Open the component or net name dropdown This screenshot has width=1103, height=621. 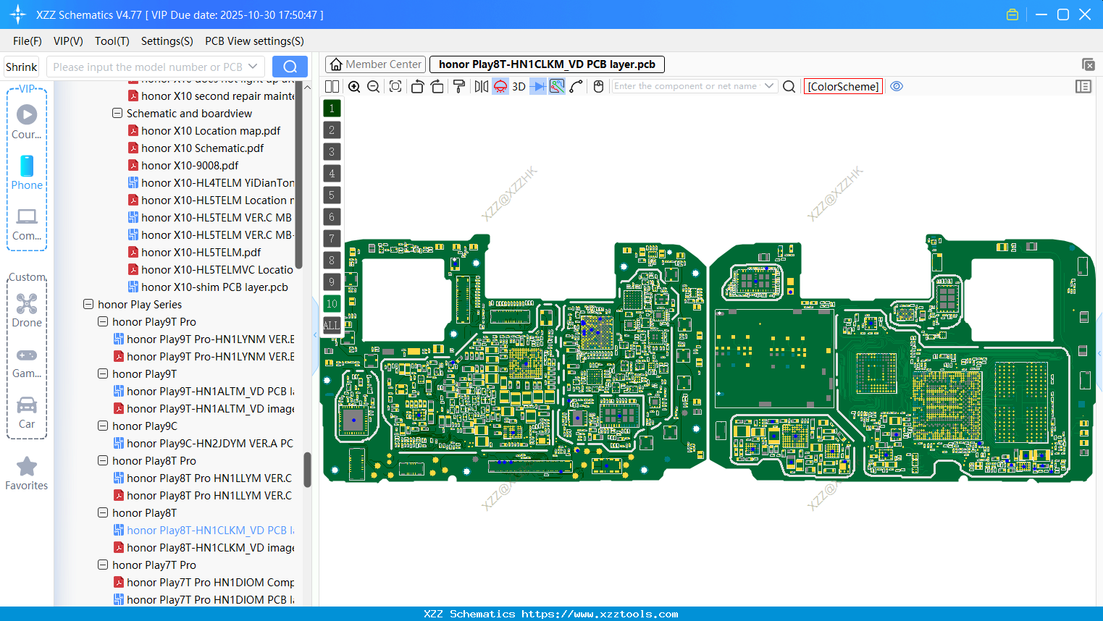769,86
